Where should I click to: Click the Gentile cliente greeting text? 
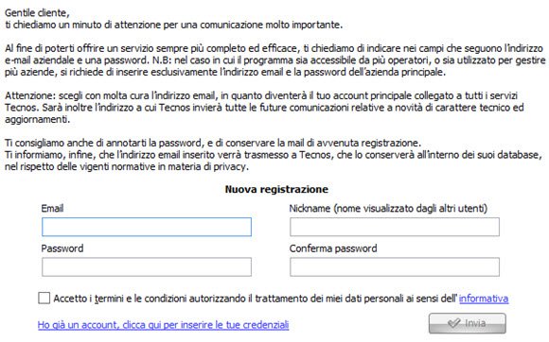point(37,13)
